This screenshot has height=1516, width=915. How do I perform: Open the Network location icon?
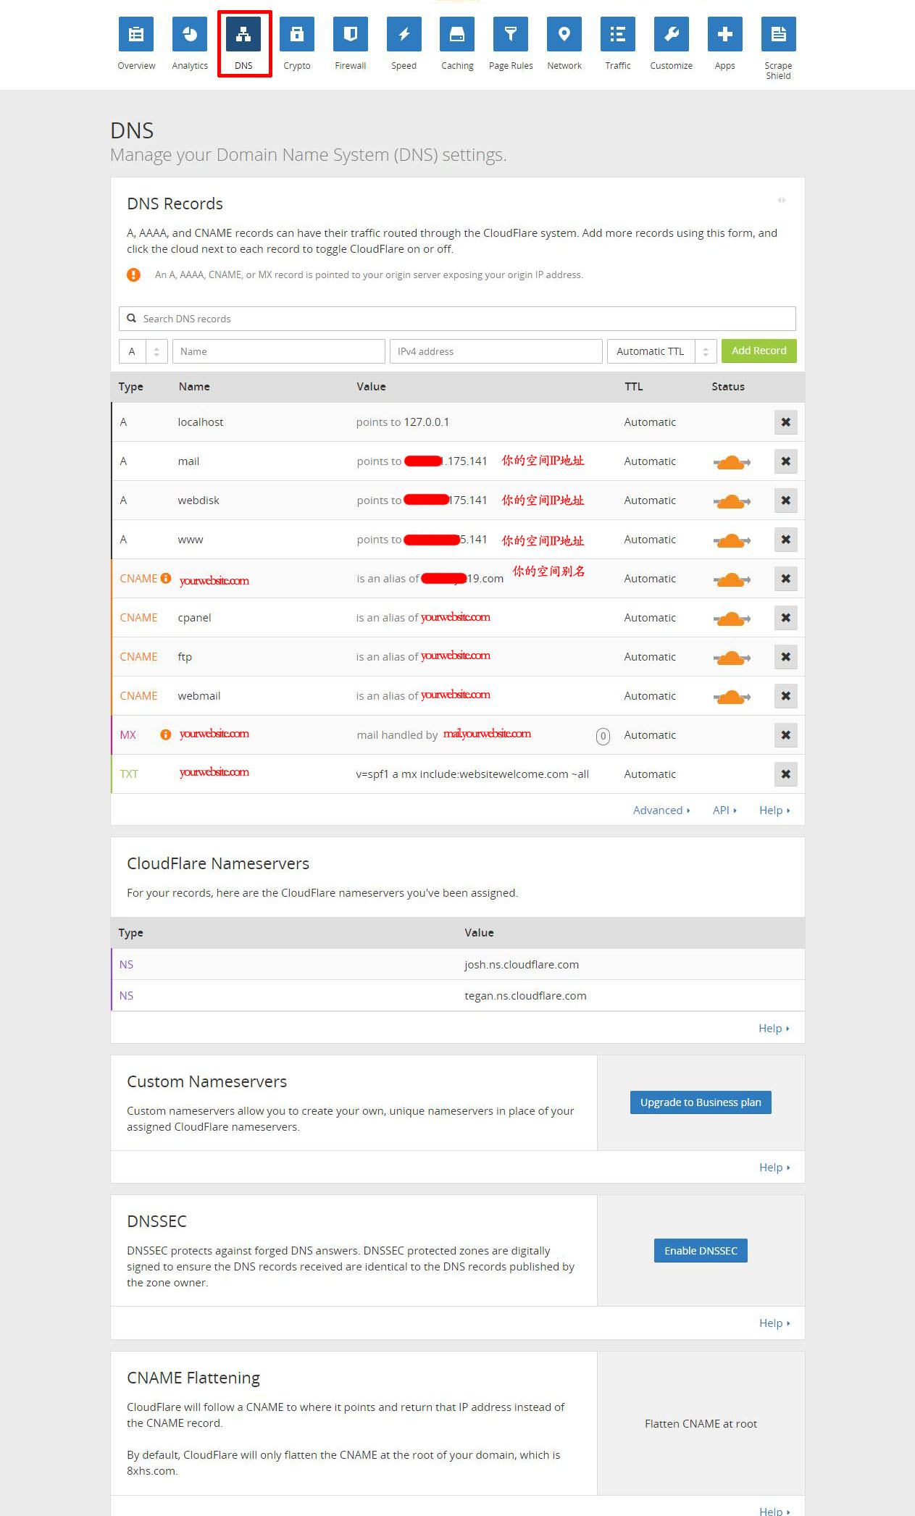click(x=564, y=34)
